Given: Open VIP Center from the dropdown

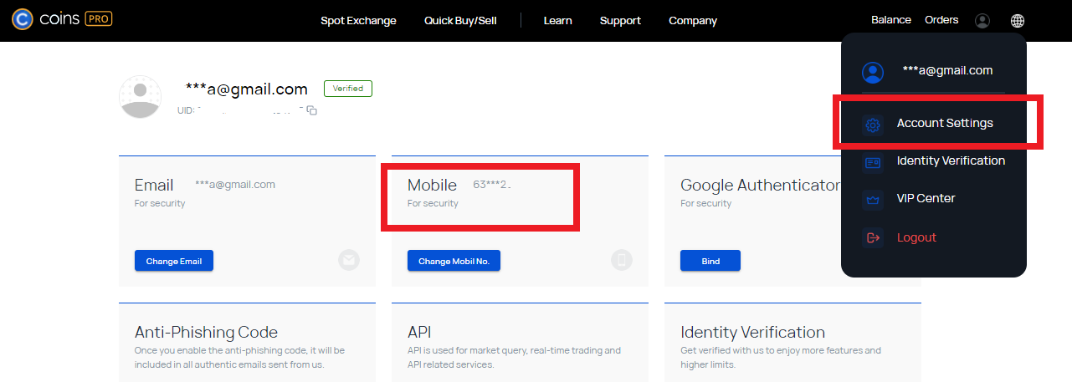Looking at the screenshot, I should pyautogui.click(x=926, y=198).
